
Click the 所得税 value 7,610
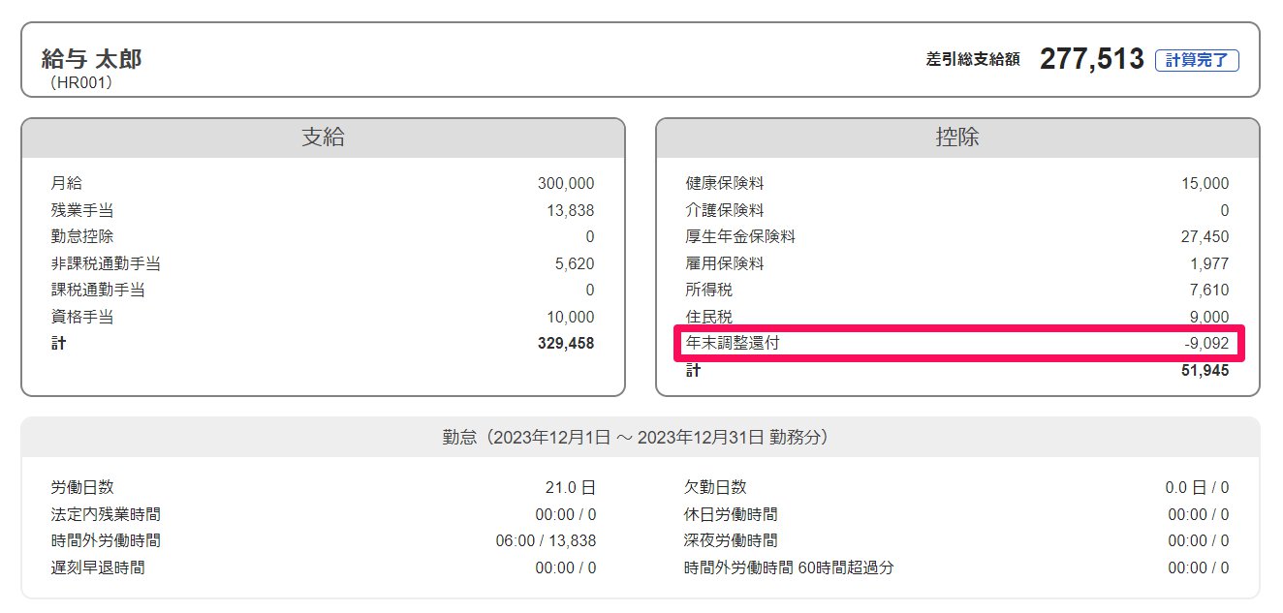click(x=1208, y=290)
